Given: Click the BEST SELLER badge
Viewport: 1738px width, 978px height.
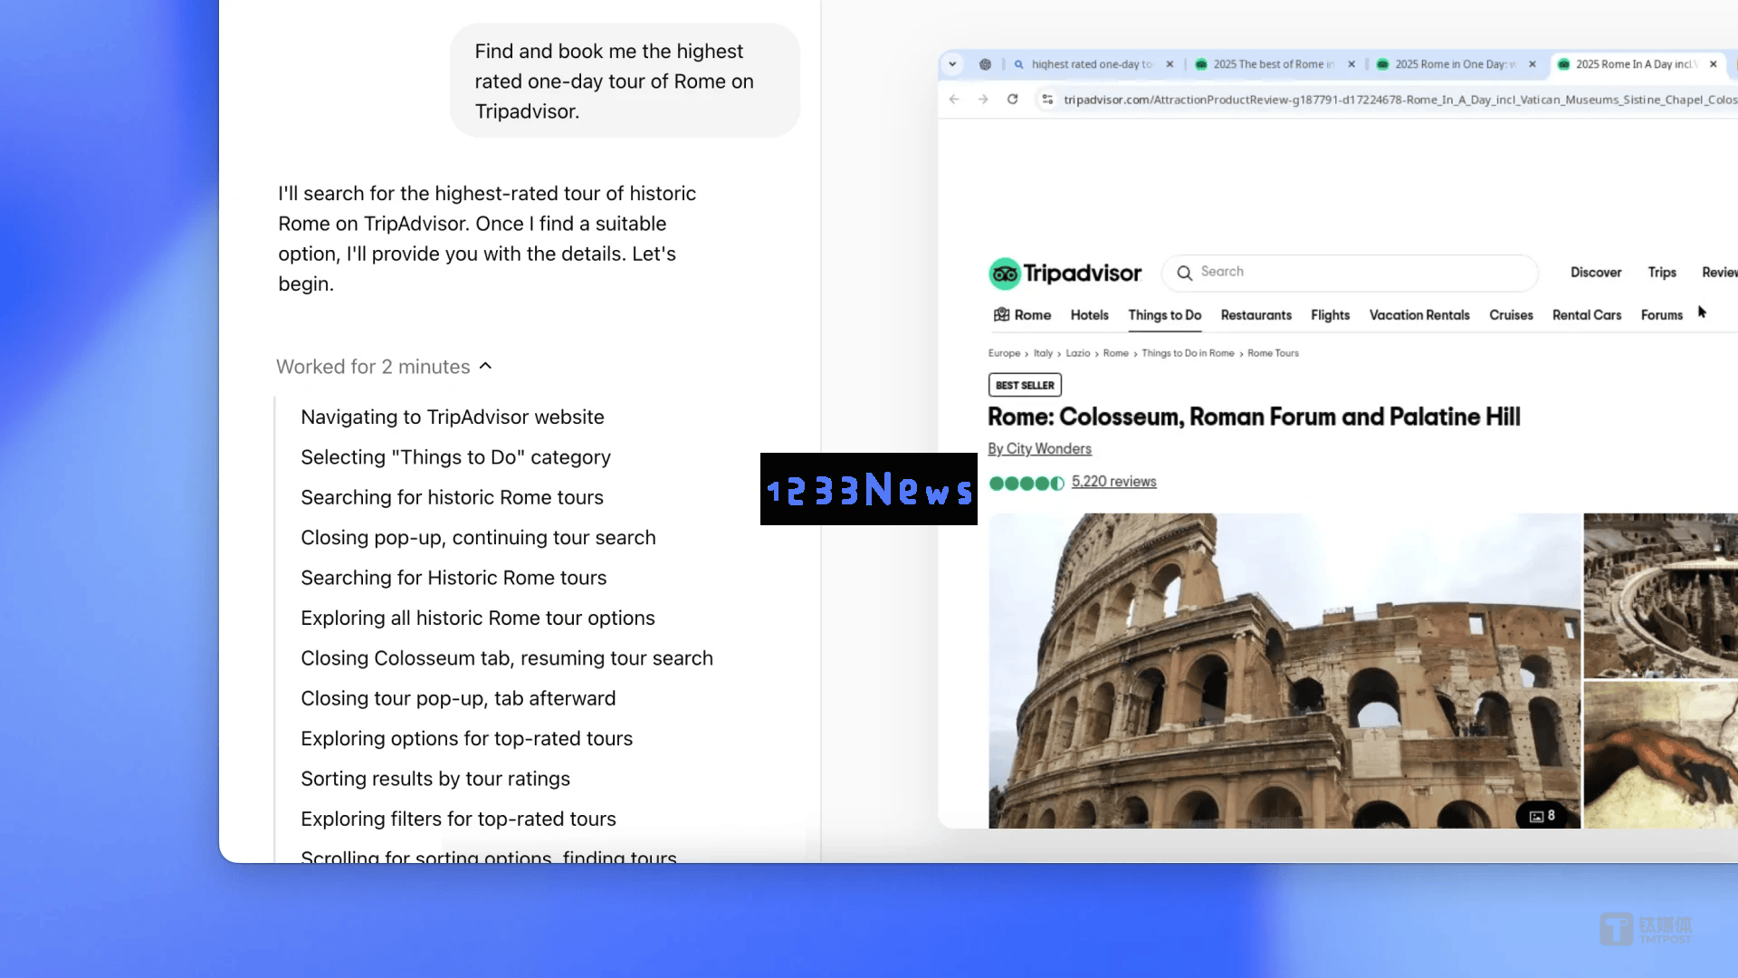Looking at the screenshot, I should (x=1025, y=385).
